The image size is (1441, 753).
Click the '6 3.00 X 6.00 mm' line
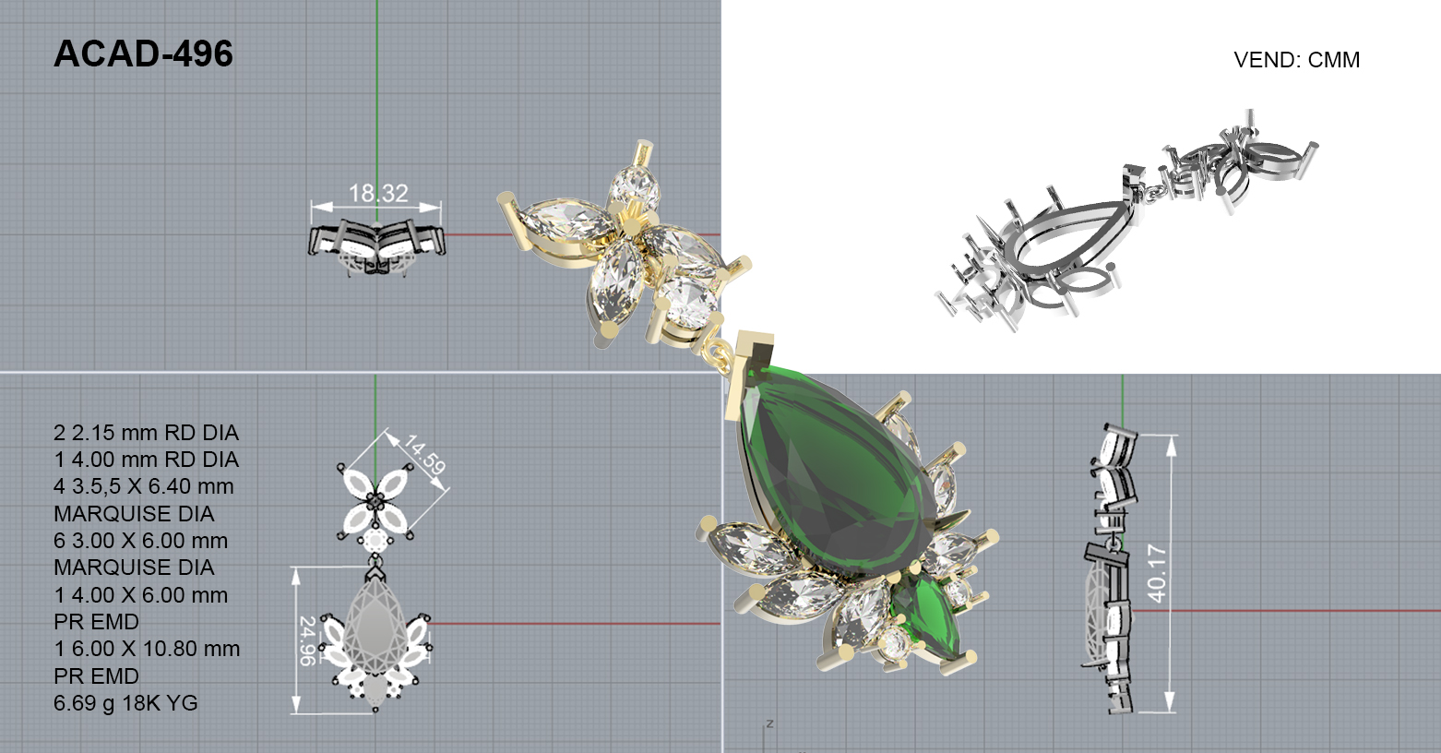point(140,541)
